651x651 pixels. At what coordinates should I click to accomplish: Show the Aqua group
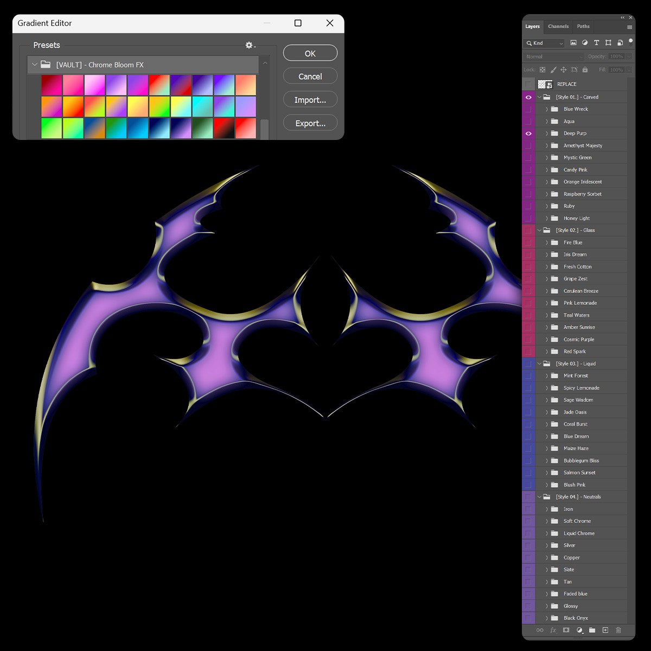coord(528,122)
